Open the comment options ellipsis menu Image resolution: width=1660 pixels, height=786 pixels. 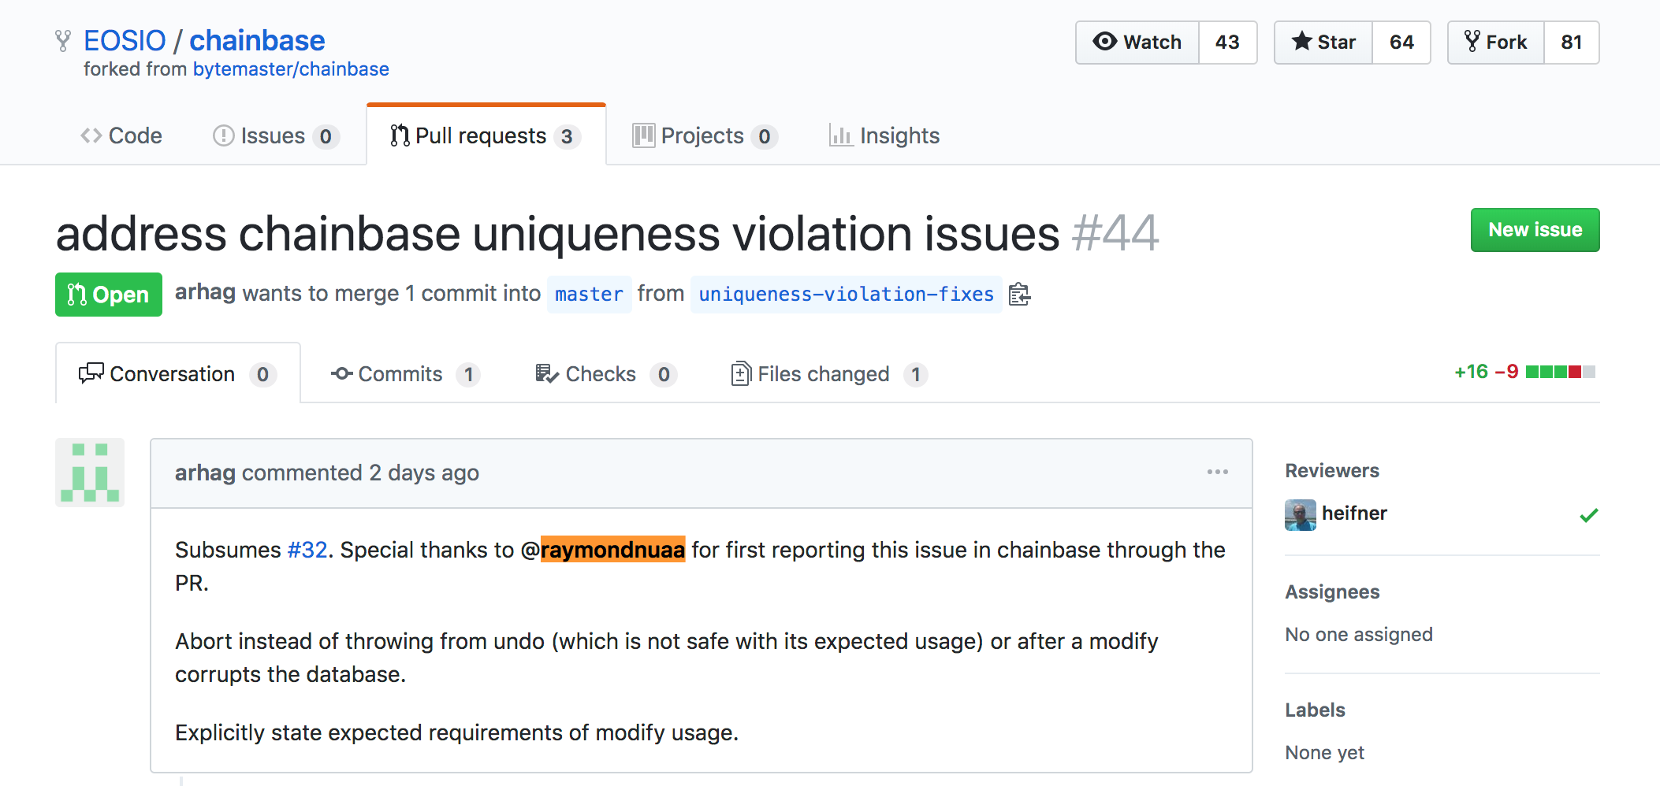(1217, 472)
